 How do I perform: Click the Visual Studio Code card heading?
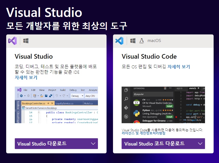click(149, 56)
